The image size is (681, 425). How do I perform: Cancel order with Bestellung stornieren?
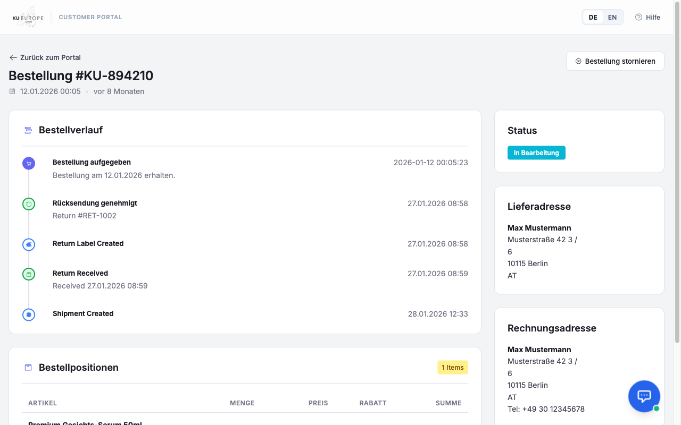615,61
